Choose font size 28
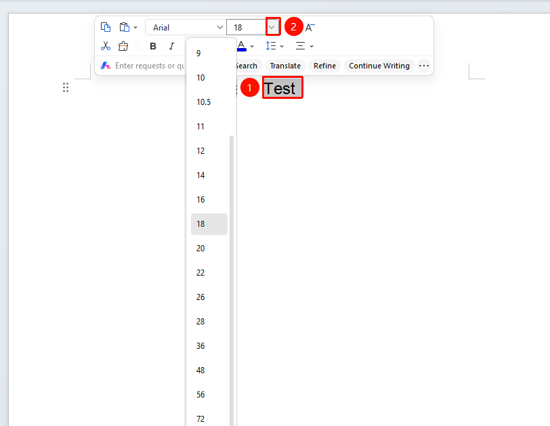 pyautogui.click(x=209, y=322)
